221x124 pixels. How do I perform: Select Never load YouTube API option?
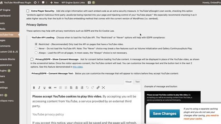36,48
